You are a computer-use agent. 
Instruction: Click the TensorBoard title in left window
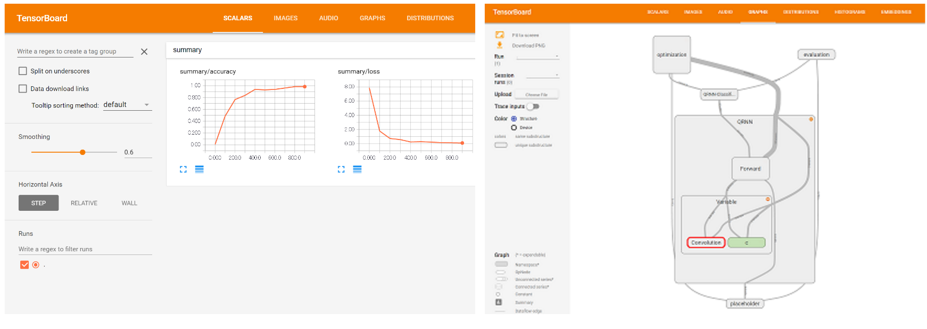pos(42,18)
